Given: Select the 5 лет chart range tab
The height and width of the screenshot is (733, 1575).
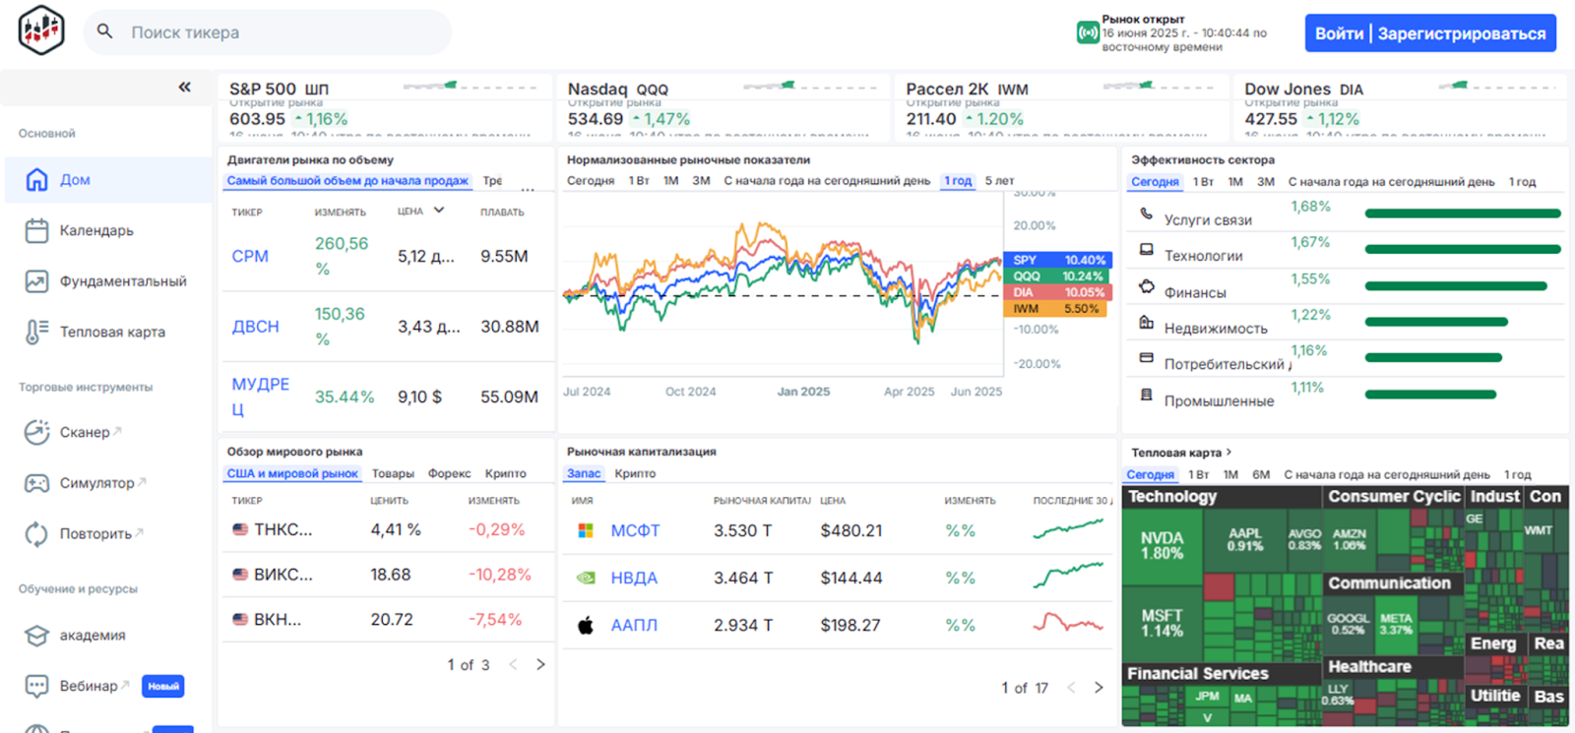Looking at the screenshot, I should [x=999, y=181].
